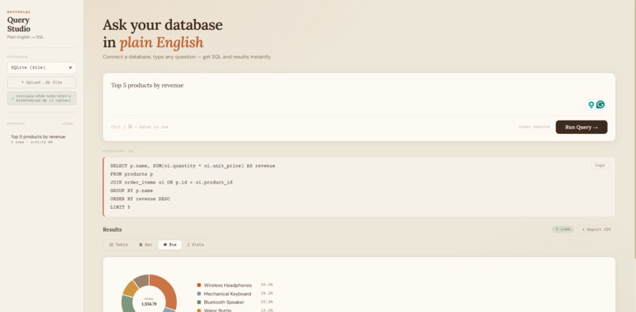Click the green lightbulb extension icon
The width and height of the screenshot is (636, 312).
point(591,105)
